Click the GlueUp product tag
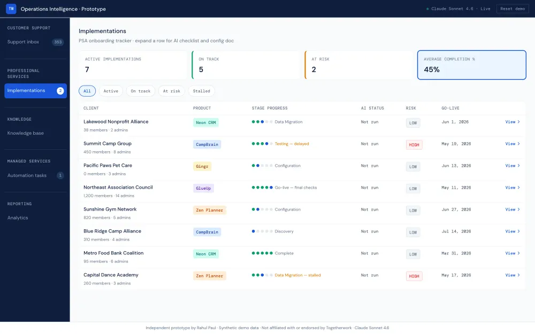Image resolution: width=535 pixels, height=334 pixels. point(203,188)
